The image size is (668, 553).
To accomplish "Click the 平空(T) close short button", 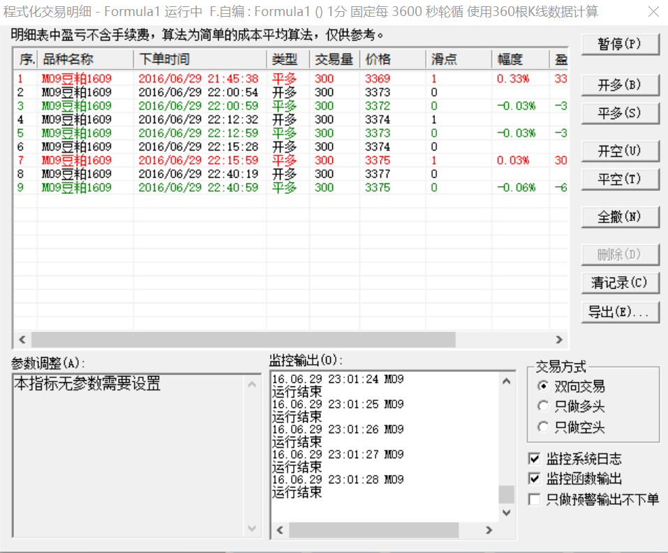I will click(620, 179).
